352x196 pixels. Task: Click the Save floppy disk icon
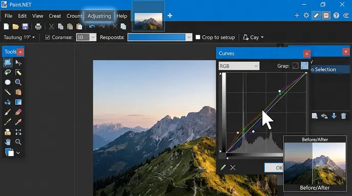tap(25, 27)
